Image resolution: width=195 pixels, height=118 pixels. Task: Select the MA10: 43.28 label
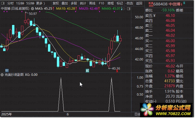point(66,9)
